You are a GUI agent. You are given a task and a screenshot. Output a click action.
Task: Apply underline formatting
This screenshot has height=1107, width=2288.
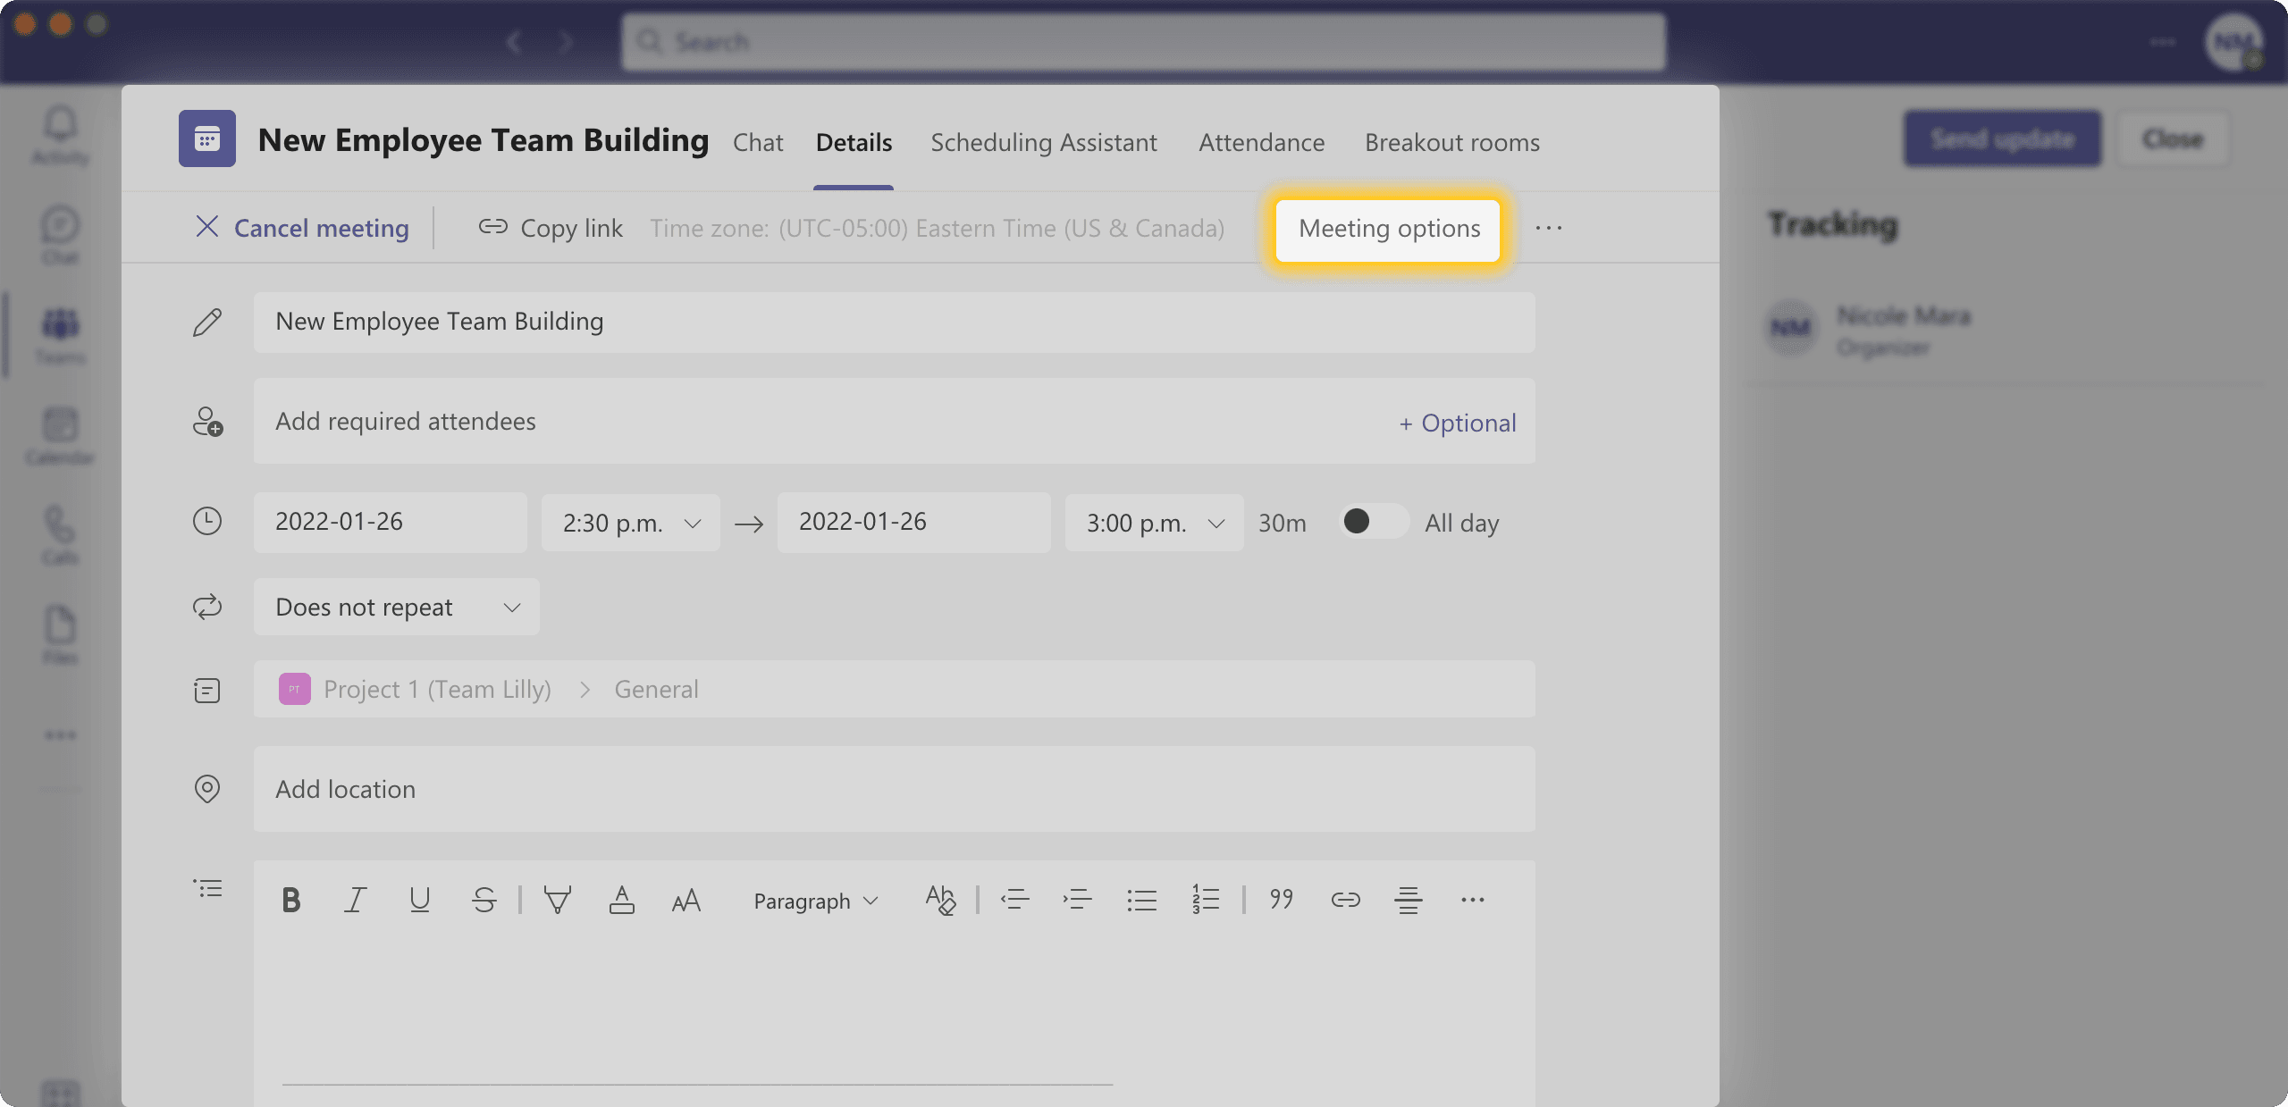(419, 900)
